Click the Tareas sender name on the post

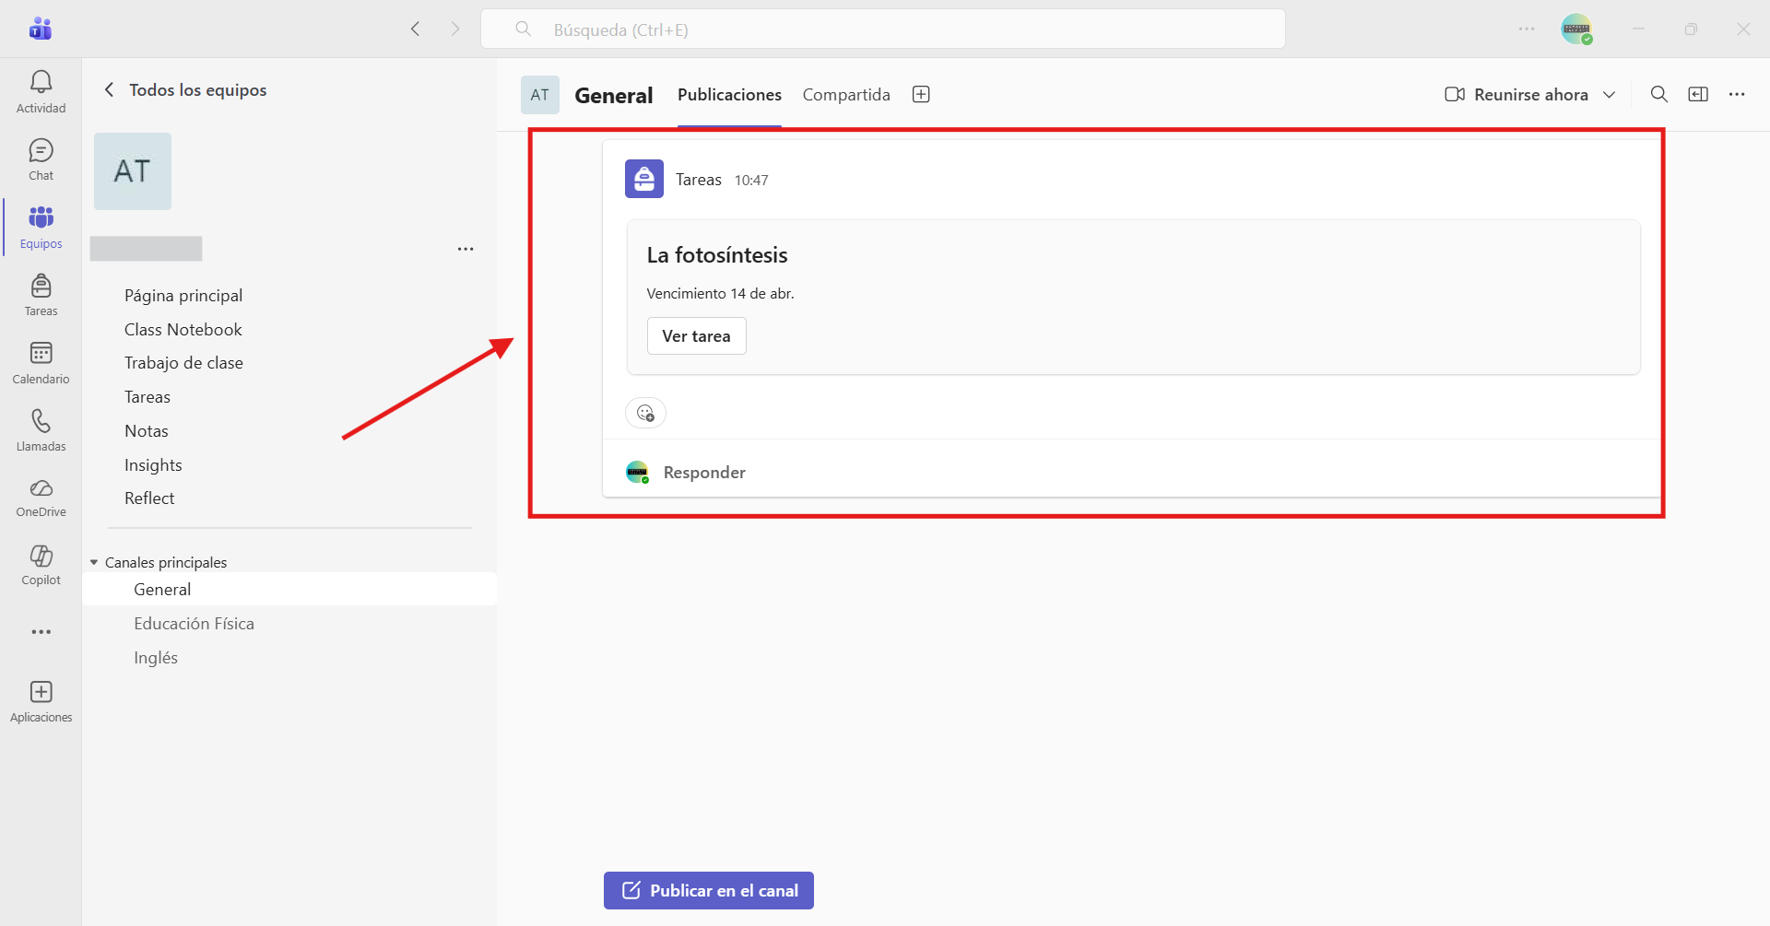coord(699,180)
